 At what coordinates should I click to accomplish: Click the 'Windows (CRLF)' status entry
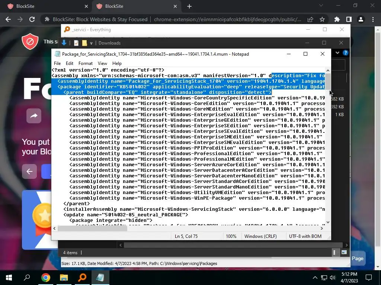pos(260,236)
